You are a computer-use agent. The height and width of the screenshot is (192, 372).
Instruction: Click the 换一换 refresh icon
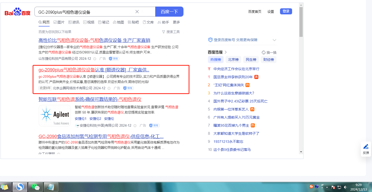(x=264, y=52)
